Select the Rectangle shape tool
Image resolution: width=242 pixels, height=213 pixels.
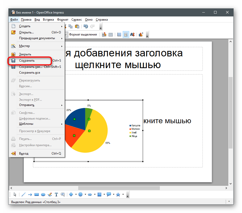(x=37, y=194)
